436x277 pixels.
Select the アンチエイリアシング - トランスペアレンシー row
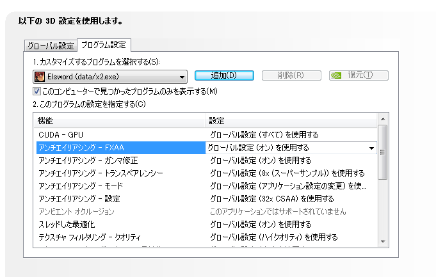point(206,173)
